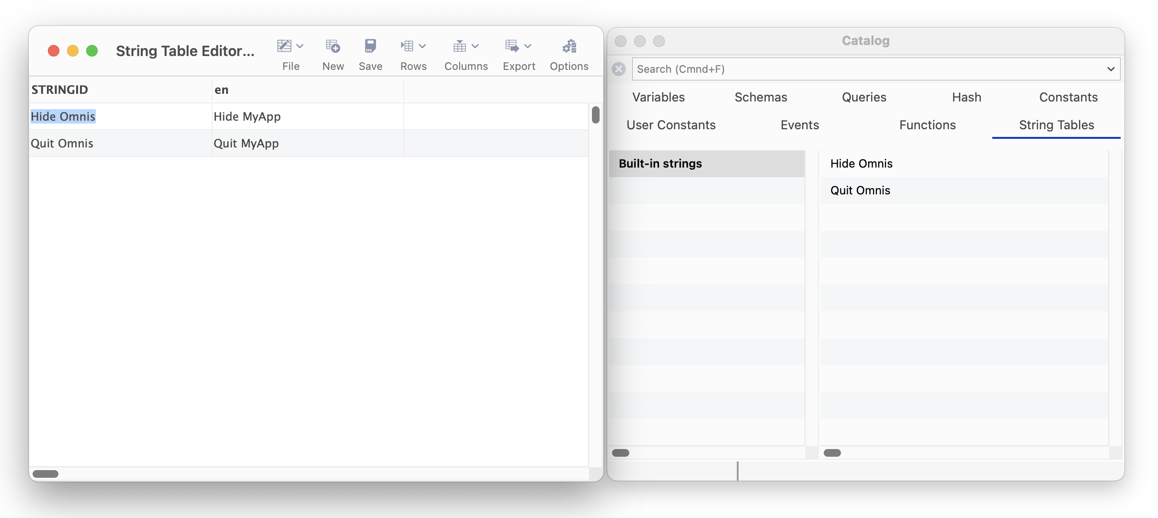Click the New row icon
The width and height of the screenshot is (1158, 518).
[333, 46]
